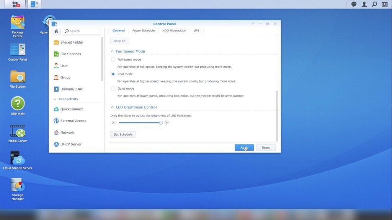Click the bright sun icon
The image size is (392, 220).
167,123
